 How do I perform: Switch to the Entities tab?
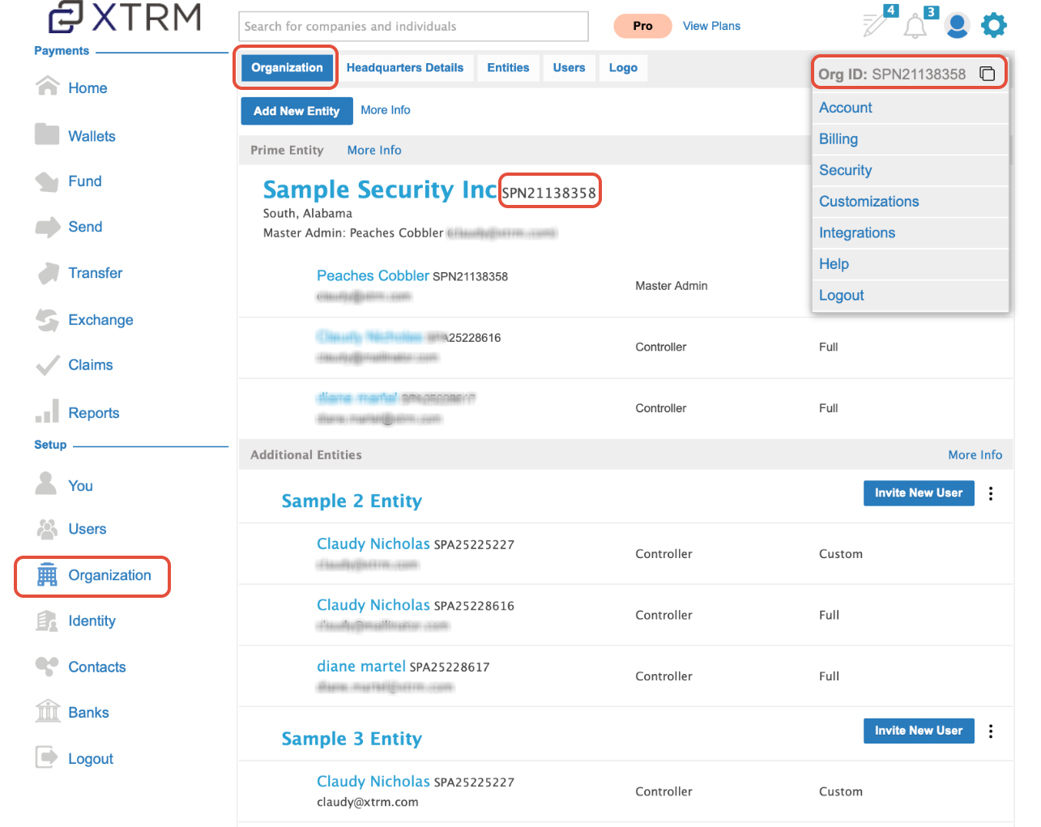(x=508, y=67)
